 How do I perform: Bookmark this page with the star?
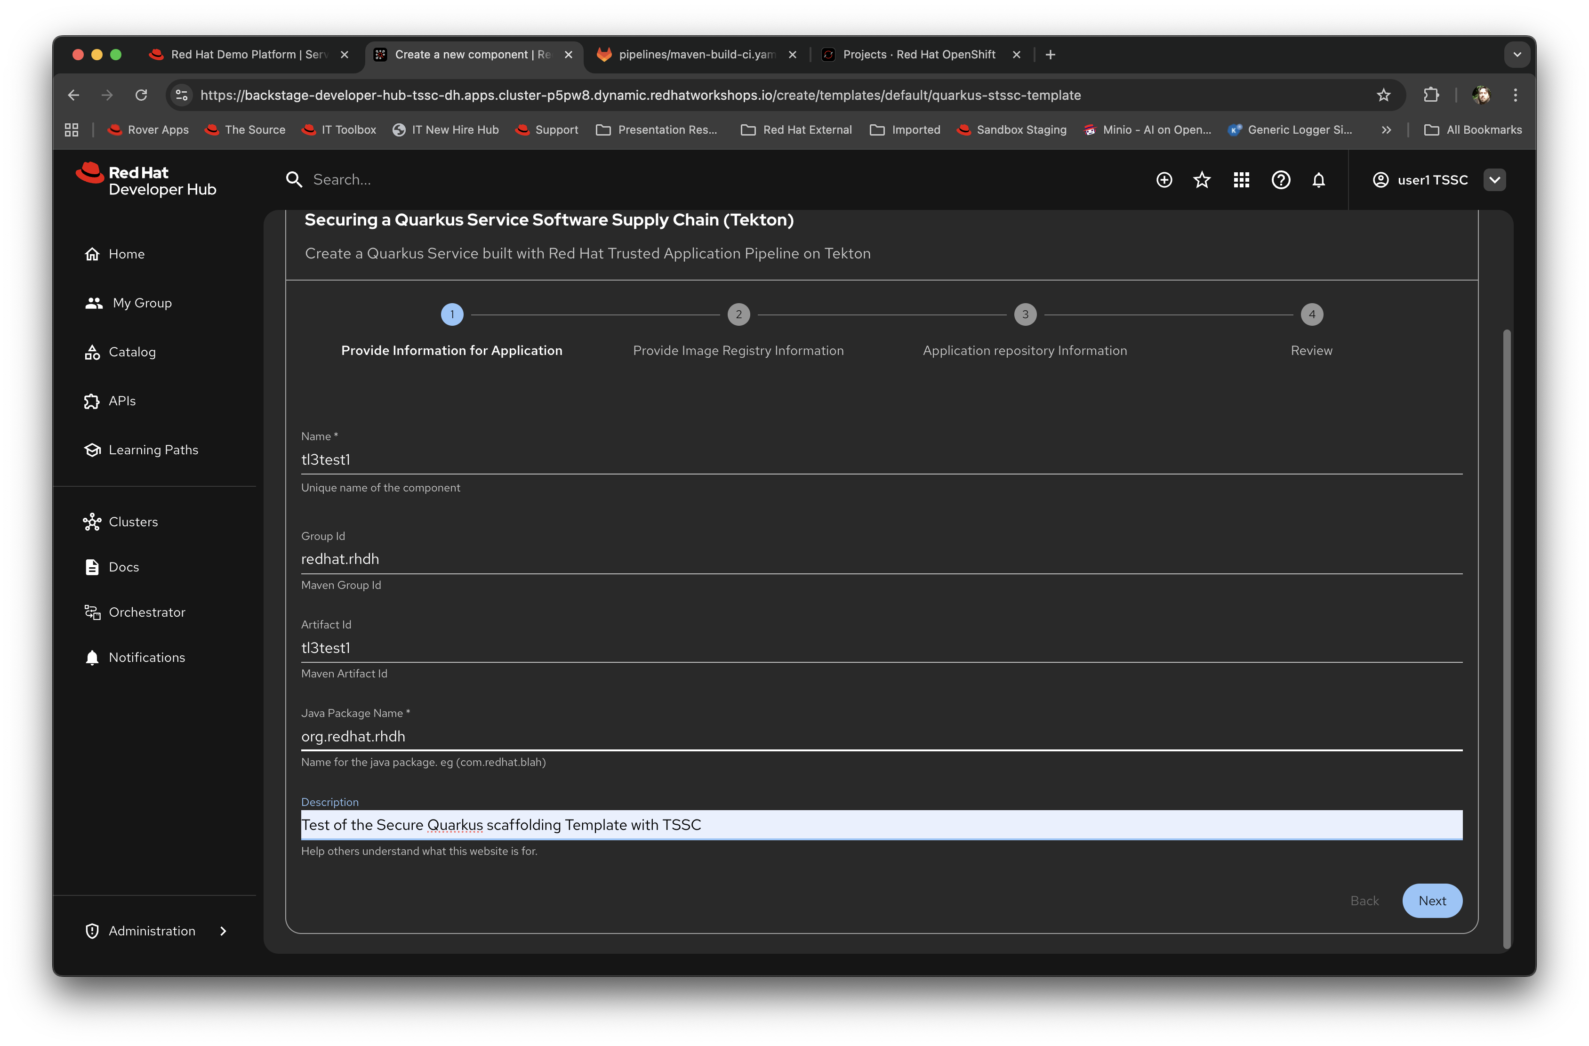click(x=1383, y=95)
